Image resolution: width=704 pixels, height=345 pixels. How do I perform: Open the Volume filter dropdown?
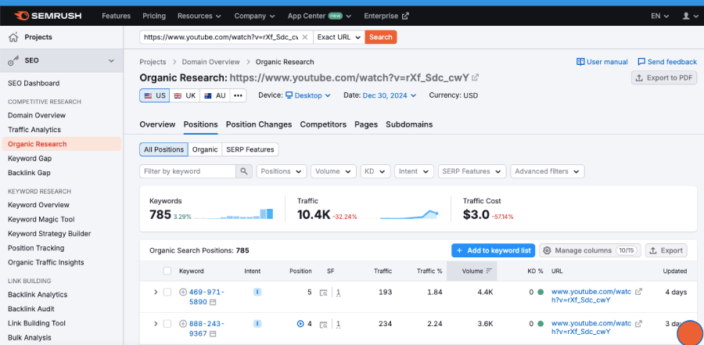pos(333,171)
